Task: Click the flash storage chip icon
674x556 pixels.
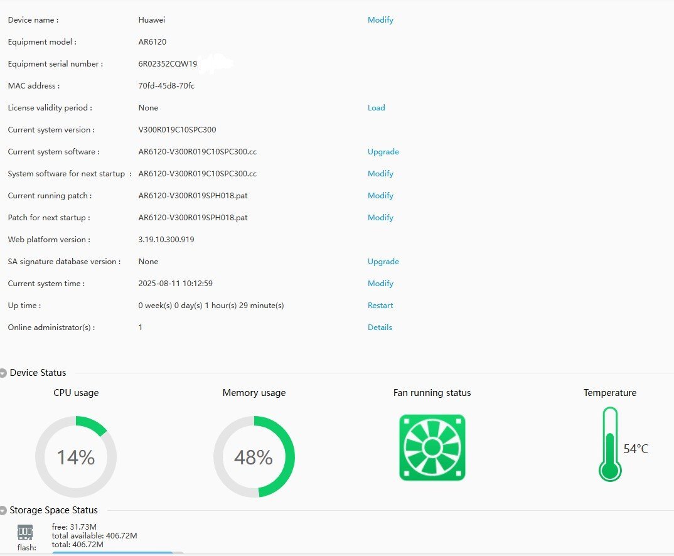Action: pos(25,532)
